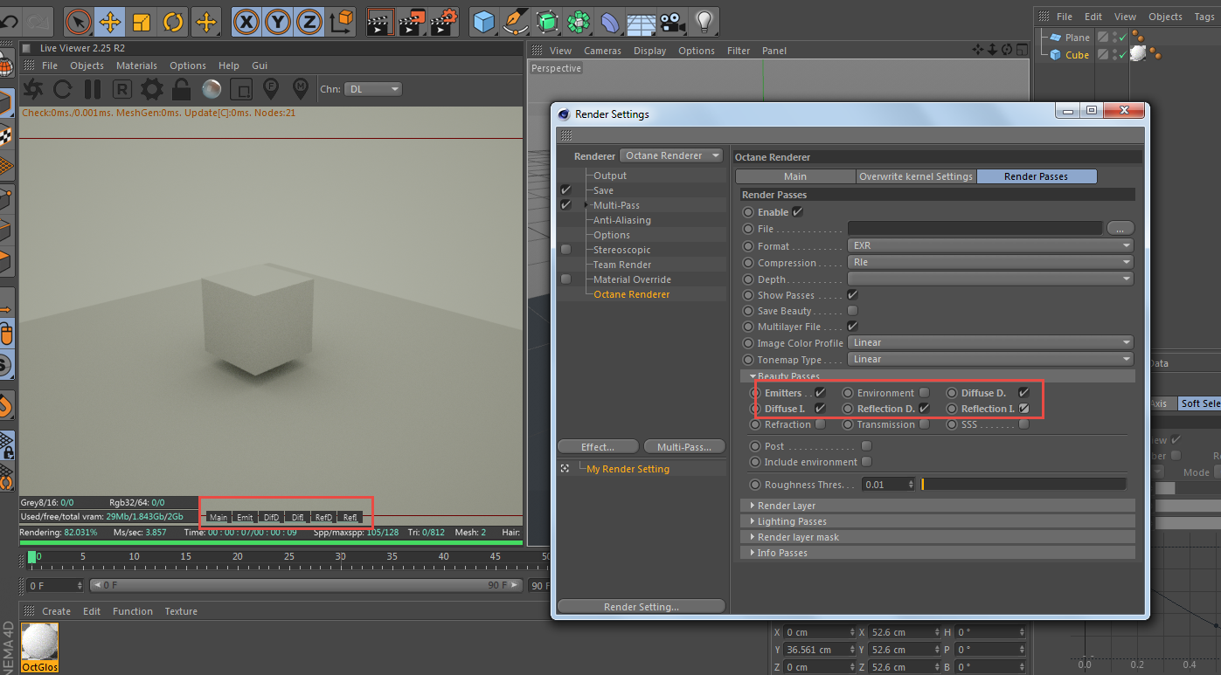Enable Refraction beauty pass
The image size is (1221, 675).
click(x=820, y=424)
